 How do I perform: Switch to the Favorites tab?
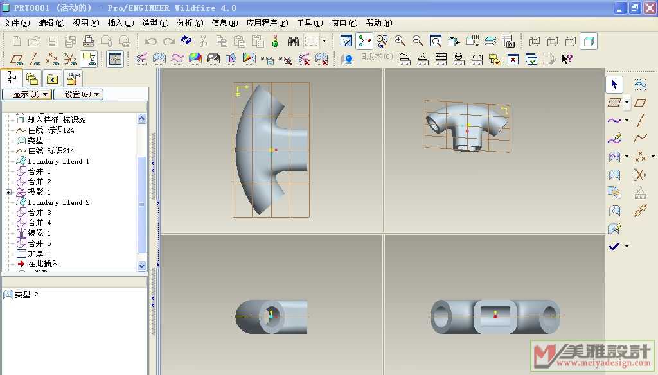[53, 79]
